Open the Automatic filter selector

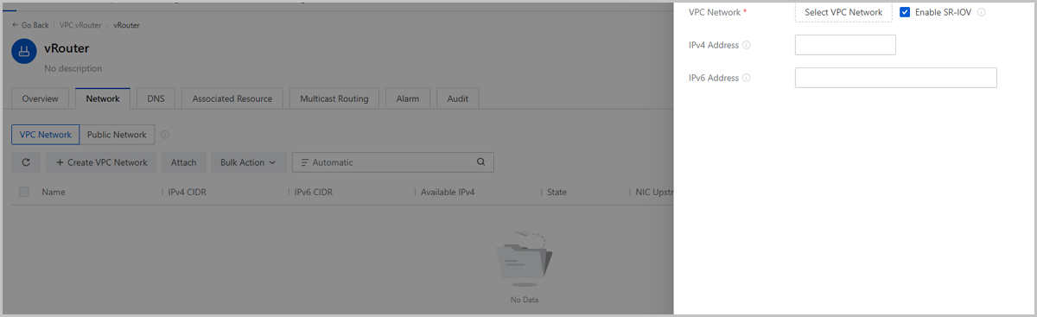[x=393, y=162]
